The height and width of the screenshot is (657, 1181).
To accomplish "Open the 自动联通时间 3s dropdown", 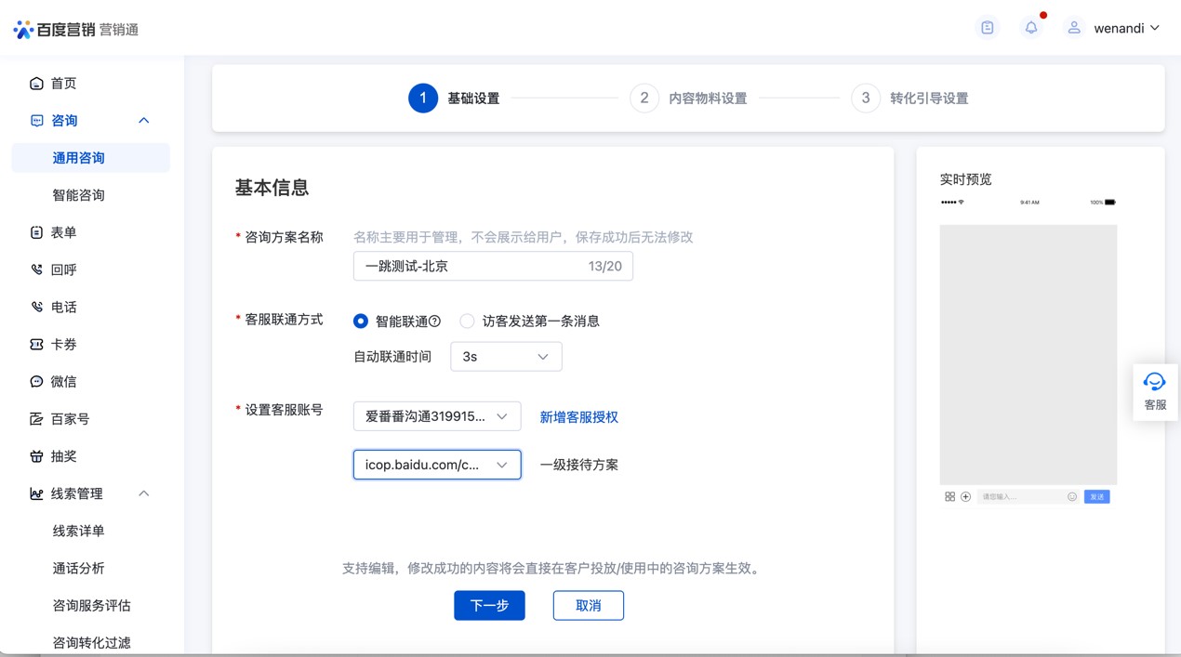I will (x=505, y=357).
